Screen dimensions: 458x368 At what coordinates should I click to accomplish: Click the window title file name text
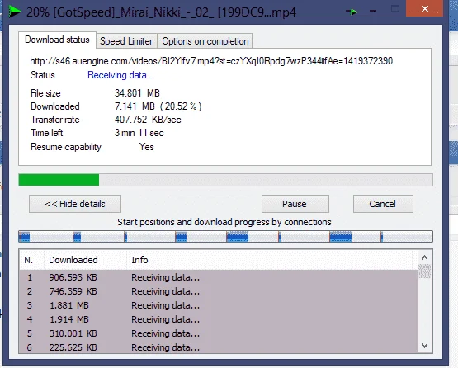pyautogui.click(x=161, y=12)
